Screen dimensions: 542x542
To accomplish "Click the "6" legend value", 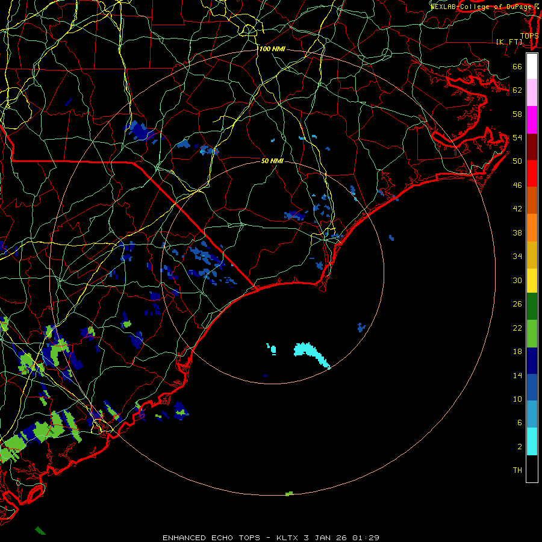I will pos(520,423).
